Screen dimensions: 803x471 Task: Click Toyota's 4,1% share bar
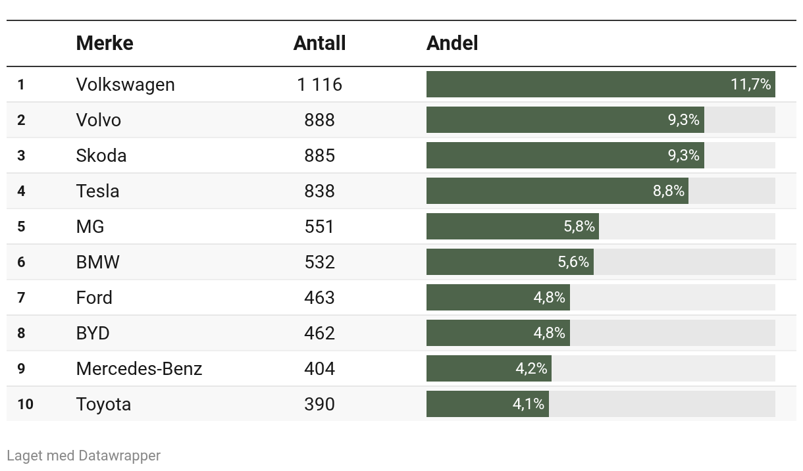pyautogui.click(x=488, y=404)
